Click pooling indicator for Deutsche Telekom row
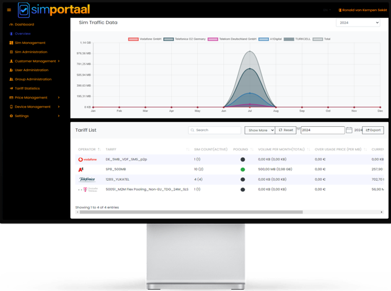This screenshot has height=291, width=391. pyautogui.click(x=243, y=189)
